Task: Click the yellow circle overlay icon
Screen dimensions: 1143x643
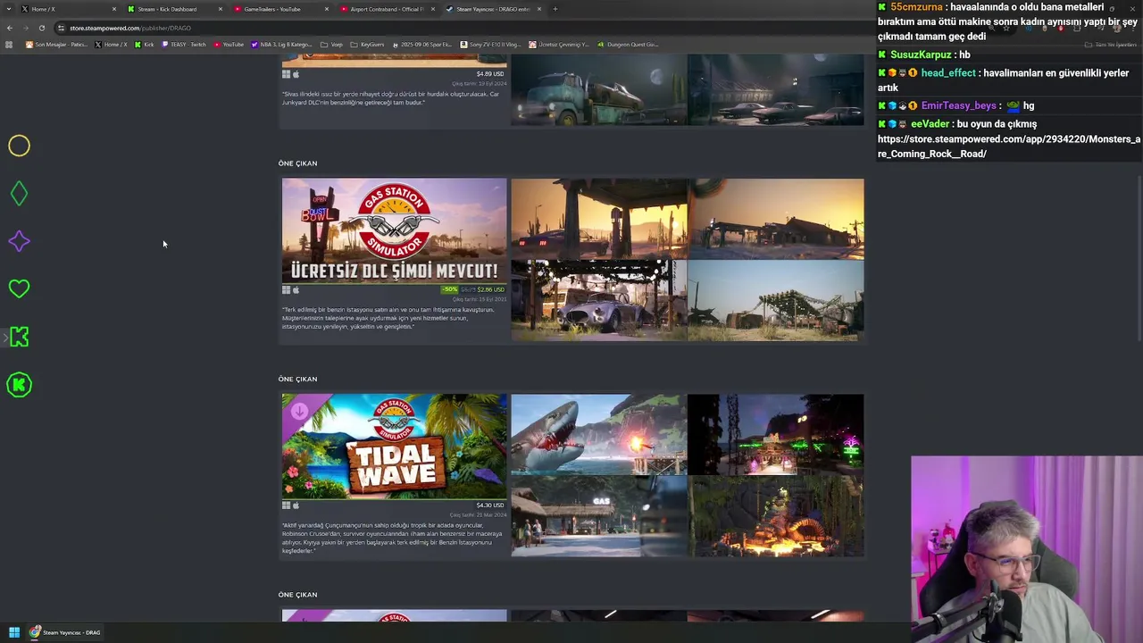Action: coord(19,146)
